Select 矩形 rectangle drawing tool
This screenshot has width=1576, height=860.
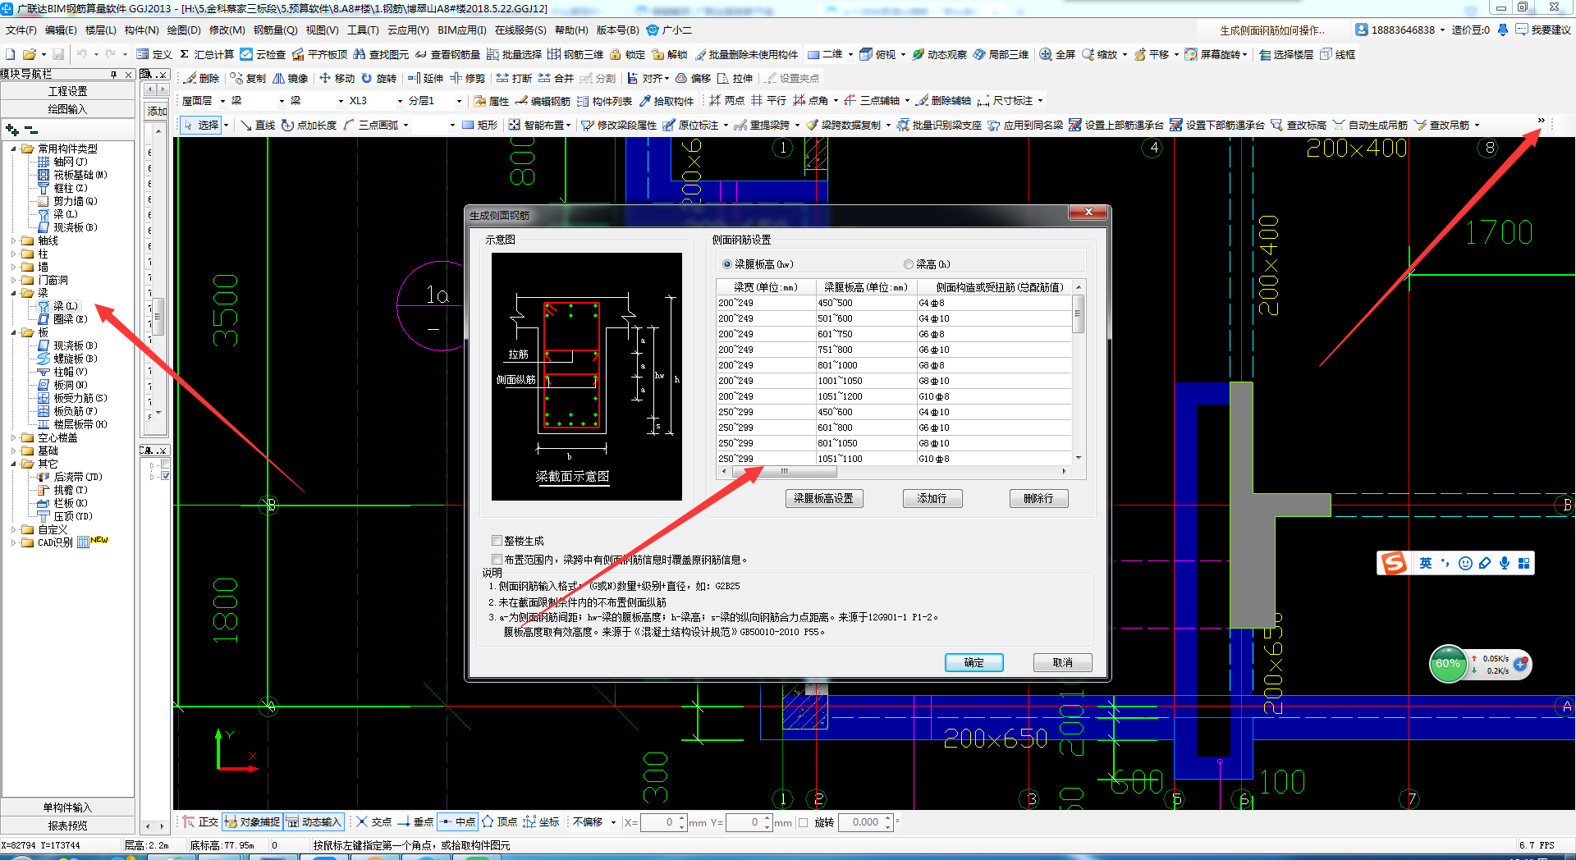(x=479, y=125)
